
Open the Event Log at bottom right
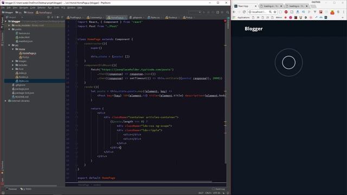point(219,189)
